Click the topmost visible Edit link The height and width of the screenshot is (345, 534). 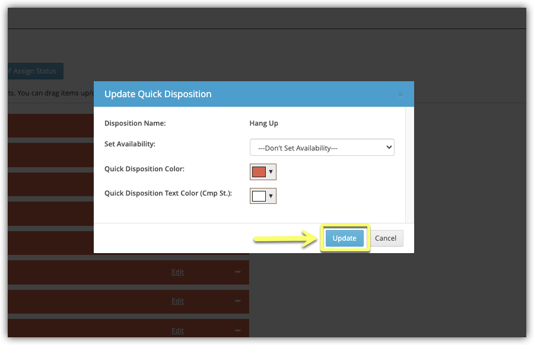[177, 272]
